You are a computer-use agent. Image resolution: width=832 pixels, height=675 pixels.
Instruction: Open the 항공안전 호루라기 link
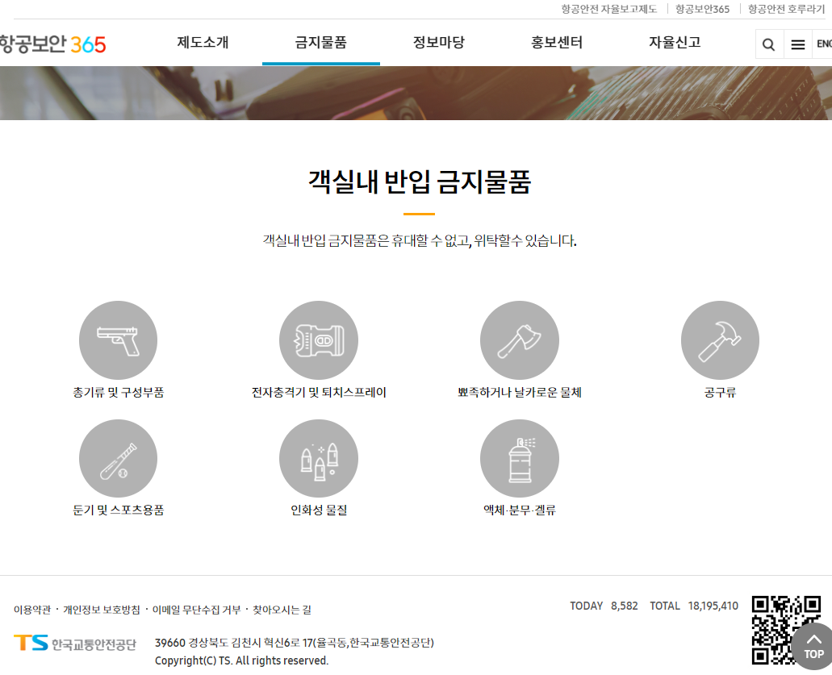(x=787, y=9)
